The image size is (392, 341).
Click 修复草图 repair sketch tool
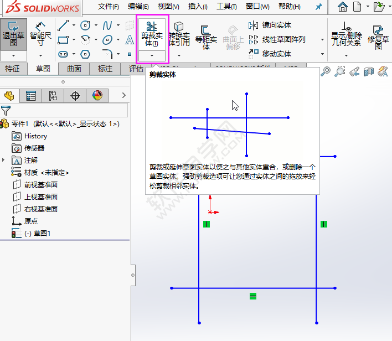pos(378,37)
